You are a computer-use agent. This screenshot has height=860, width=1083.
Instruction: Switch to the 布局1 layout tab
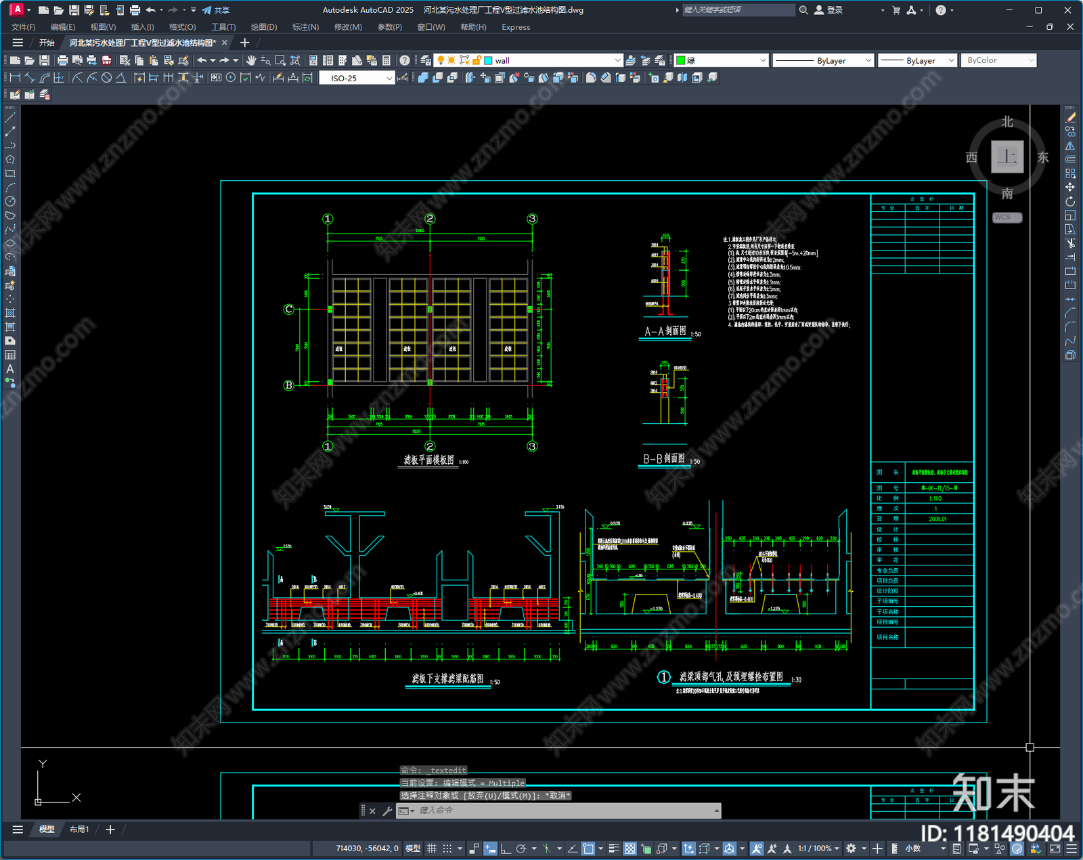(79, 829)
